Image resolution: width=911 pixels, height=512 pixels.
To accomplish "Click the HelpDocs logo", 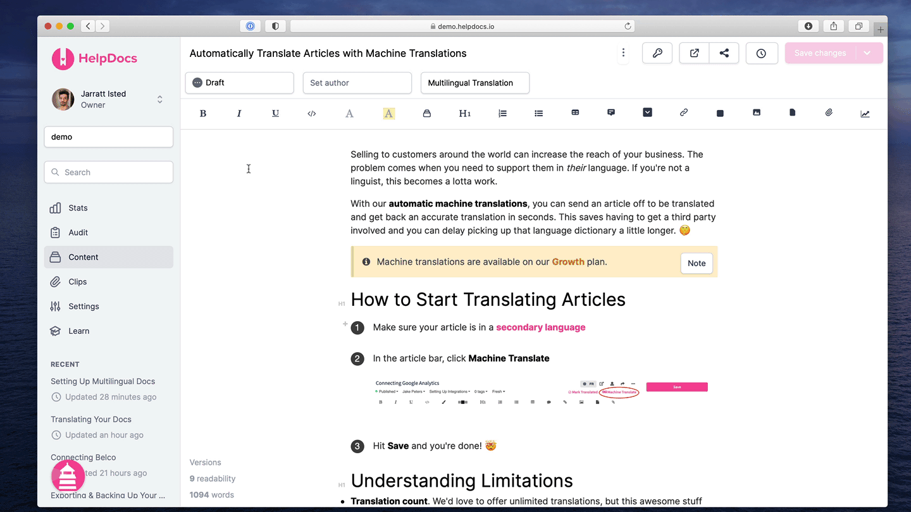I will pyautogui.click(x=94, y=58).
